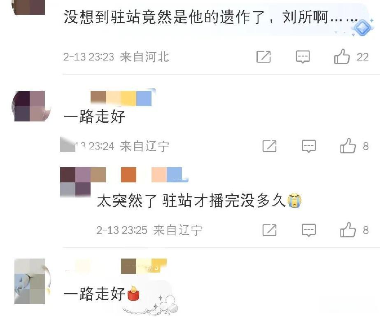The height and width of the screenshot is (317, 380).
Task: Reply to the 23:24 一路走好 comment
Action: click(309, 146)
